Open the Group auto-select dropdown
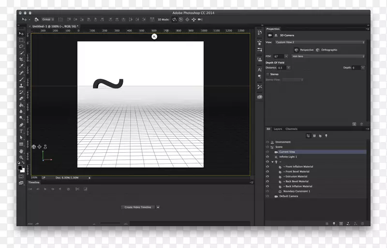The image size is (387, 248). tap(48, 19)
